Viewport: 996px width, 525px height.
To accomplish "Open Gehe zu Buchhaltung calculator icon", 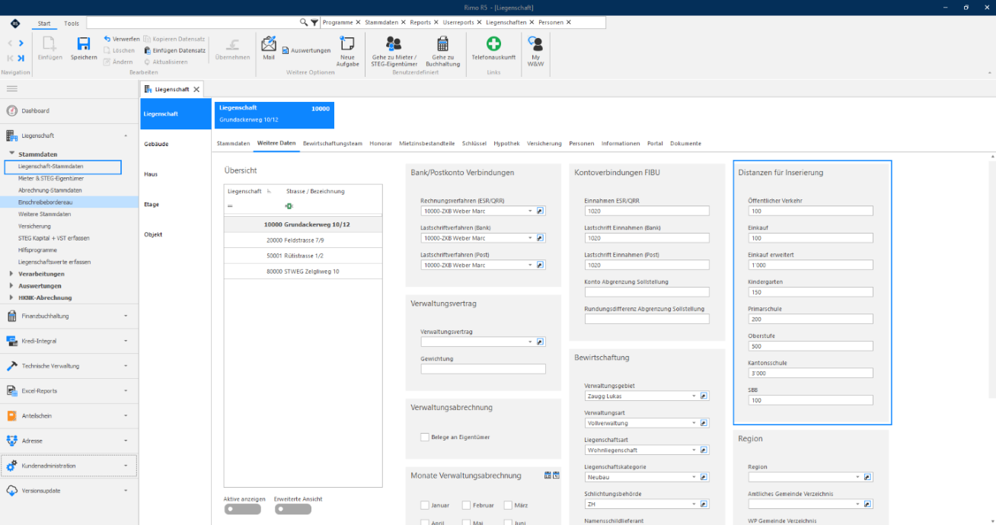I will click(442, 43).
